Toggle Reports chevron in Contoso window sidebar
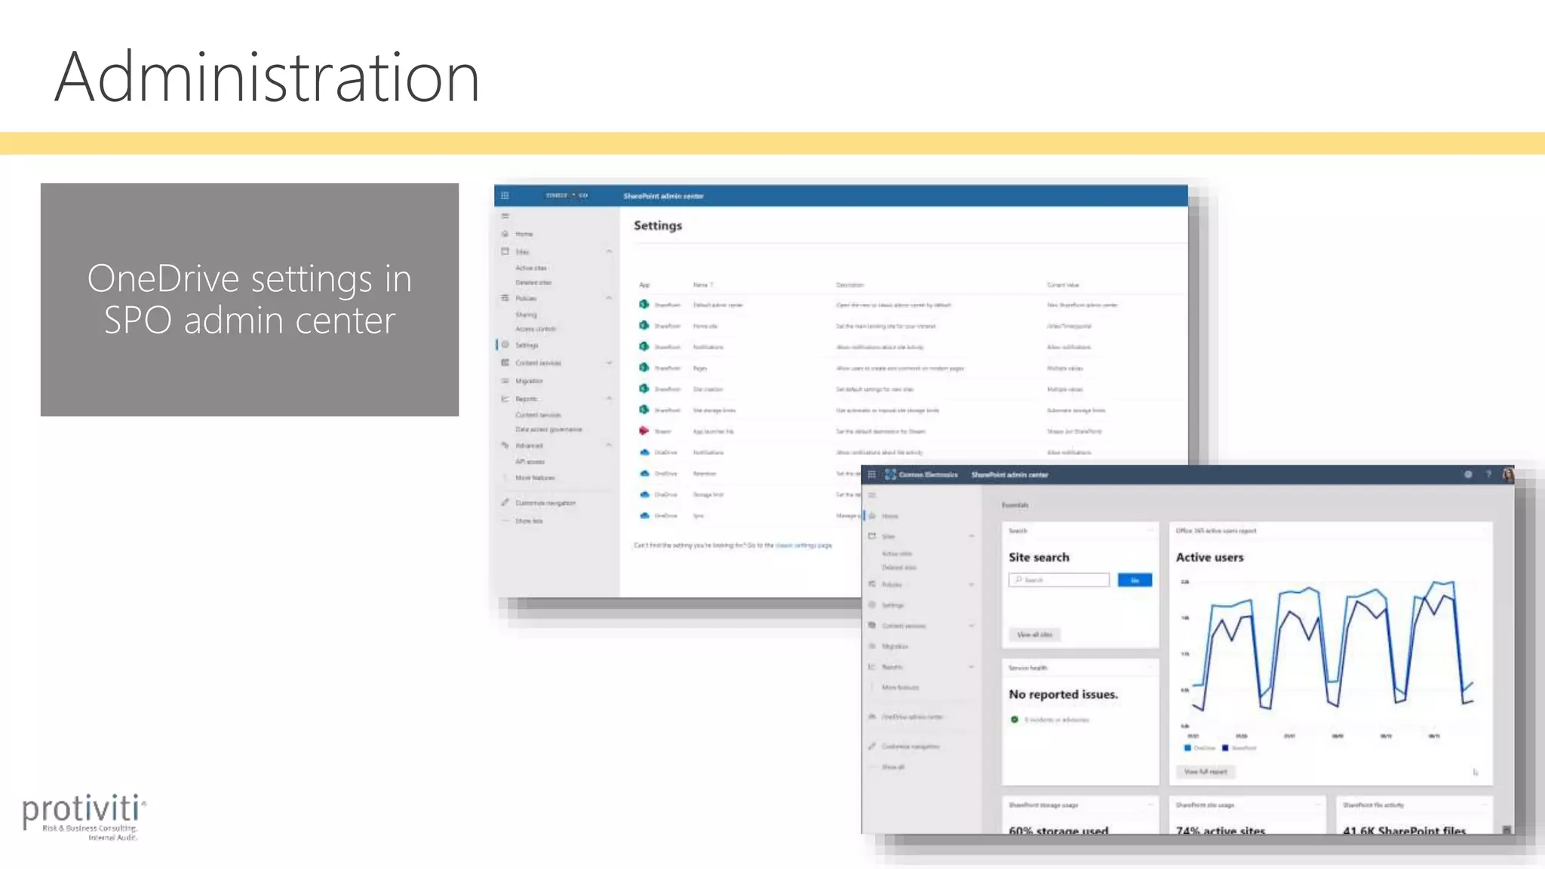Viewport: 1545px width, 869px height. [972, 667]
